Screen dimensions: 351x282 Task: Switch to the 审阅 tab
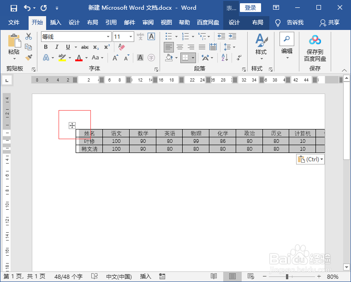coord(148,23)
